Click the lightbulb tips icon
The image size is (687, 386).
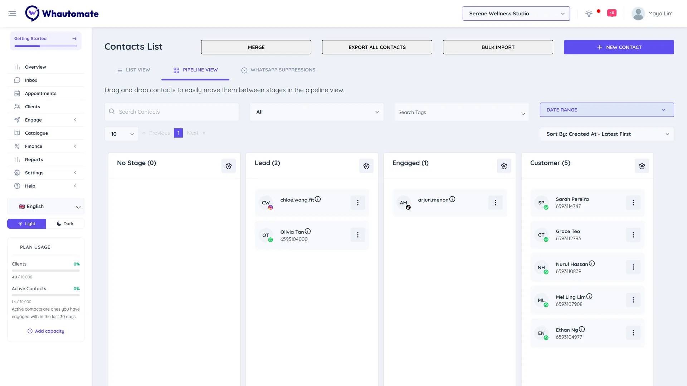(589, 14)
